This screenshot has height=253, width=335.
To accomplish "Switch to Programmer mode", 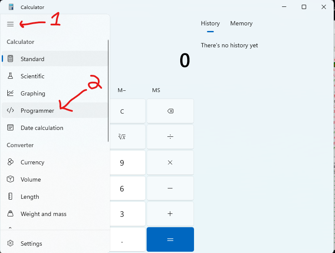I will 55,110.
